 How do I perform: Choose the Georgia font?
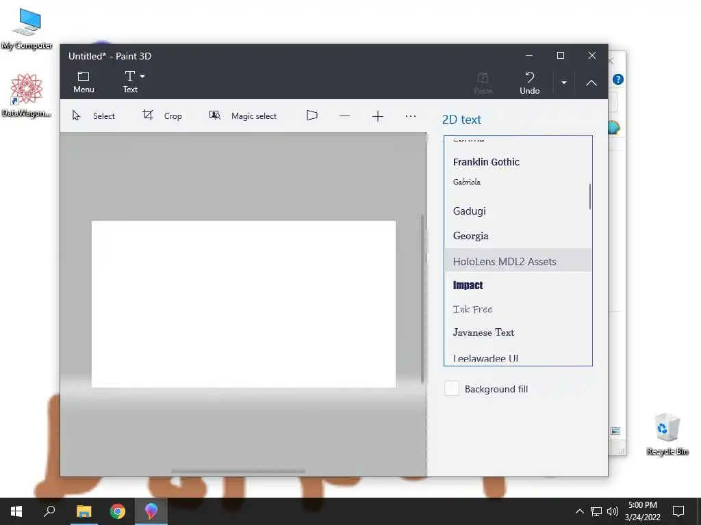coord(518,236)
